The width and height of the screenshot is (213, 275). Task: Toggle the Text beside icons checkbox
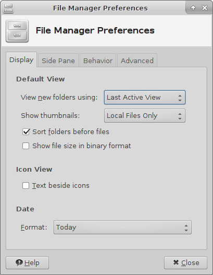pyautogui.click(x=26, y=186)
